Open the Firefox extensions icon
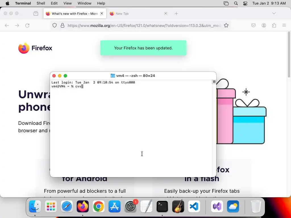 pos(274,25)
